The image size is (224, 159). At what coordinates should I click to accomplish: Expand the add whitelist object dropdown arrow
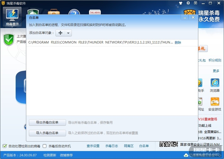pyautogui.click(x=68, y=33)
